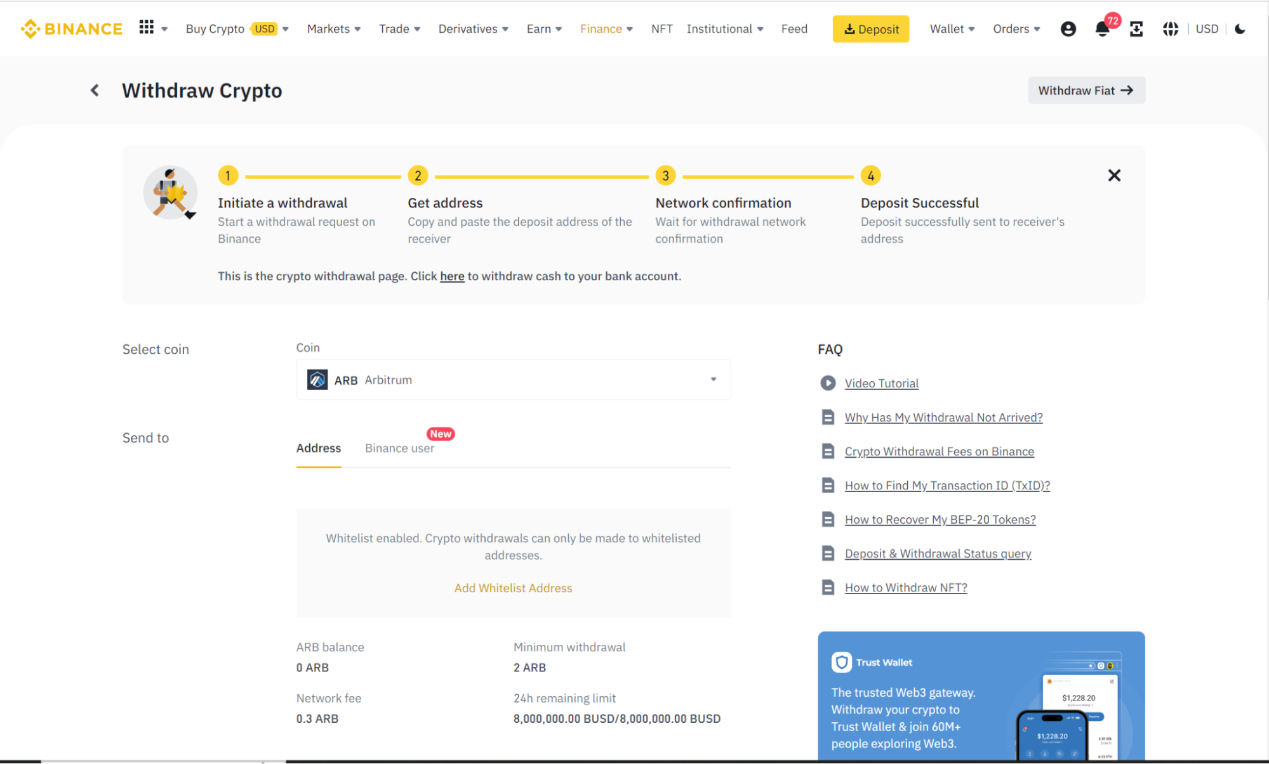
Task: Expand the Earn menu
Action: tap(544, 29)
